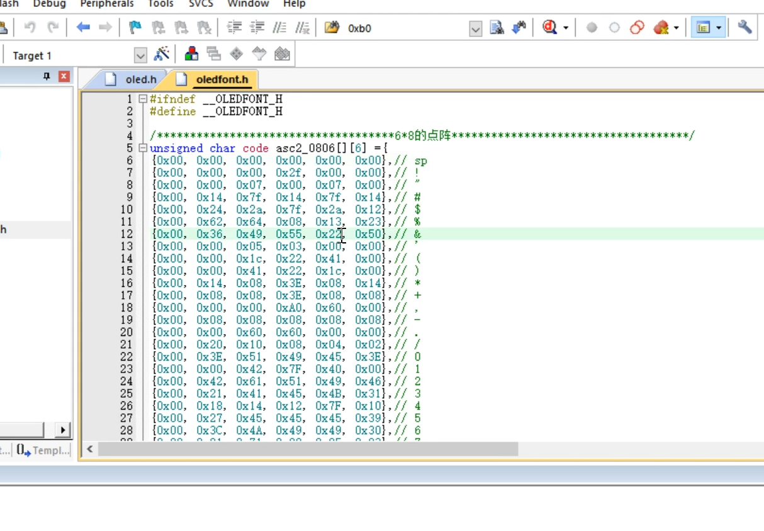
Task: Uncomment the selected code
Action: [303, 28]
